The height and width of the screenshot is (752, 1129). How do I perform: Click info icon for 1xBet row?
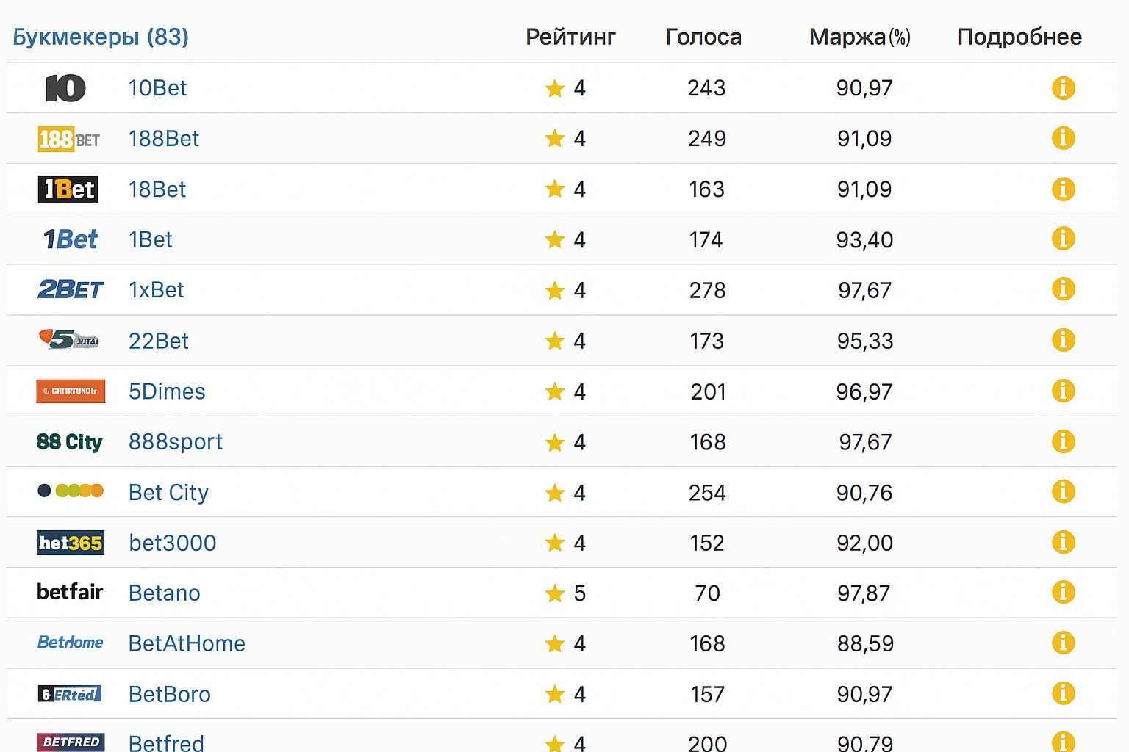click(x=1063, y=289)
